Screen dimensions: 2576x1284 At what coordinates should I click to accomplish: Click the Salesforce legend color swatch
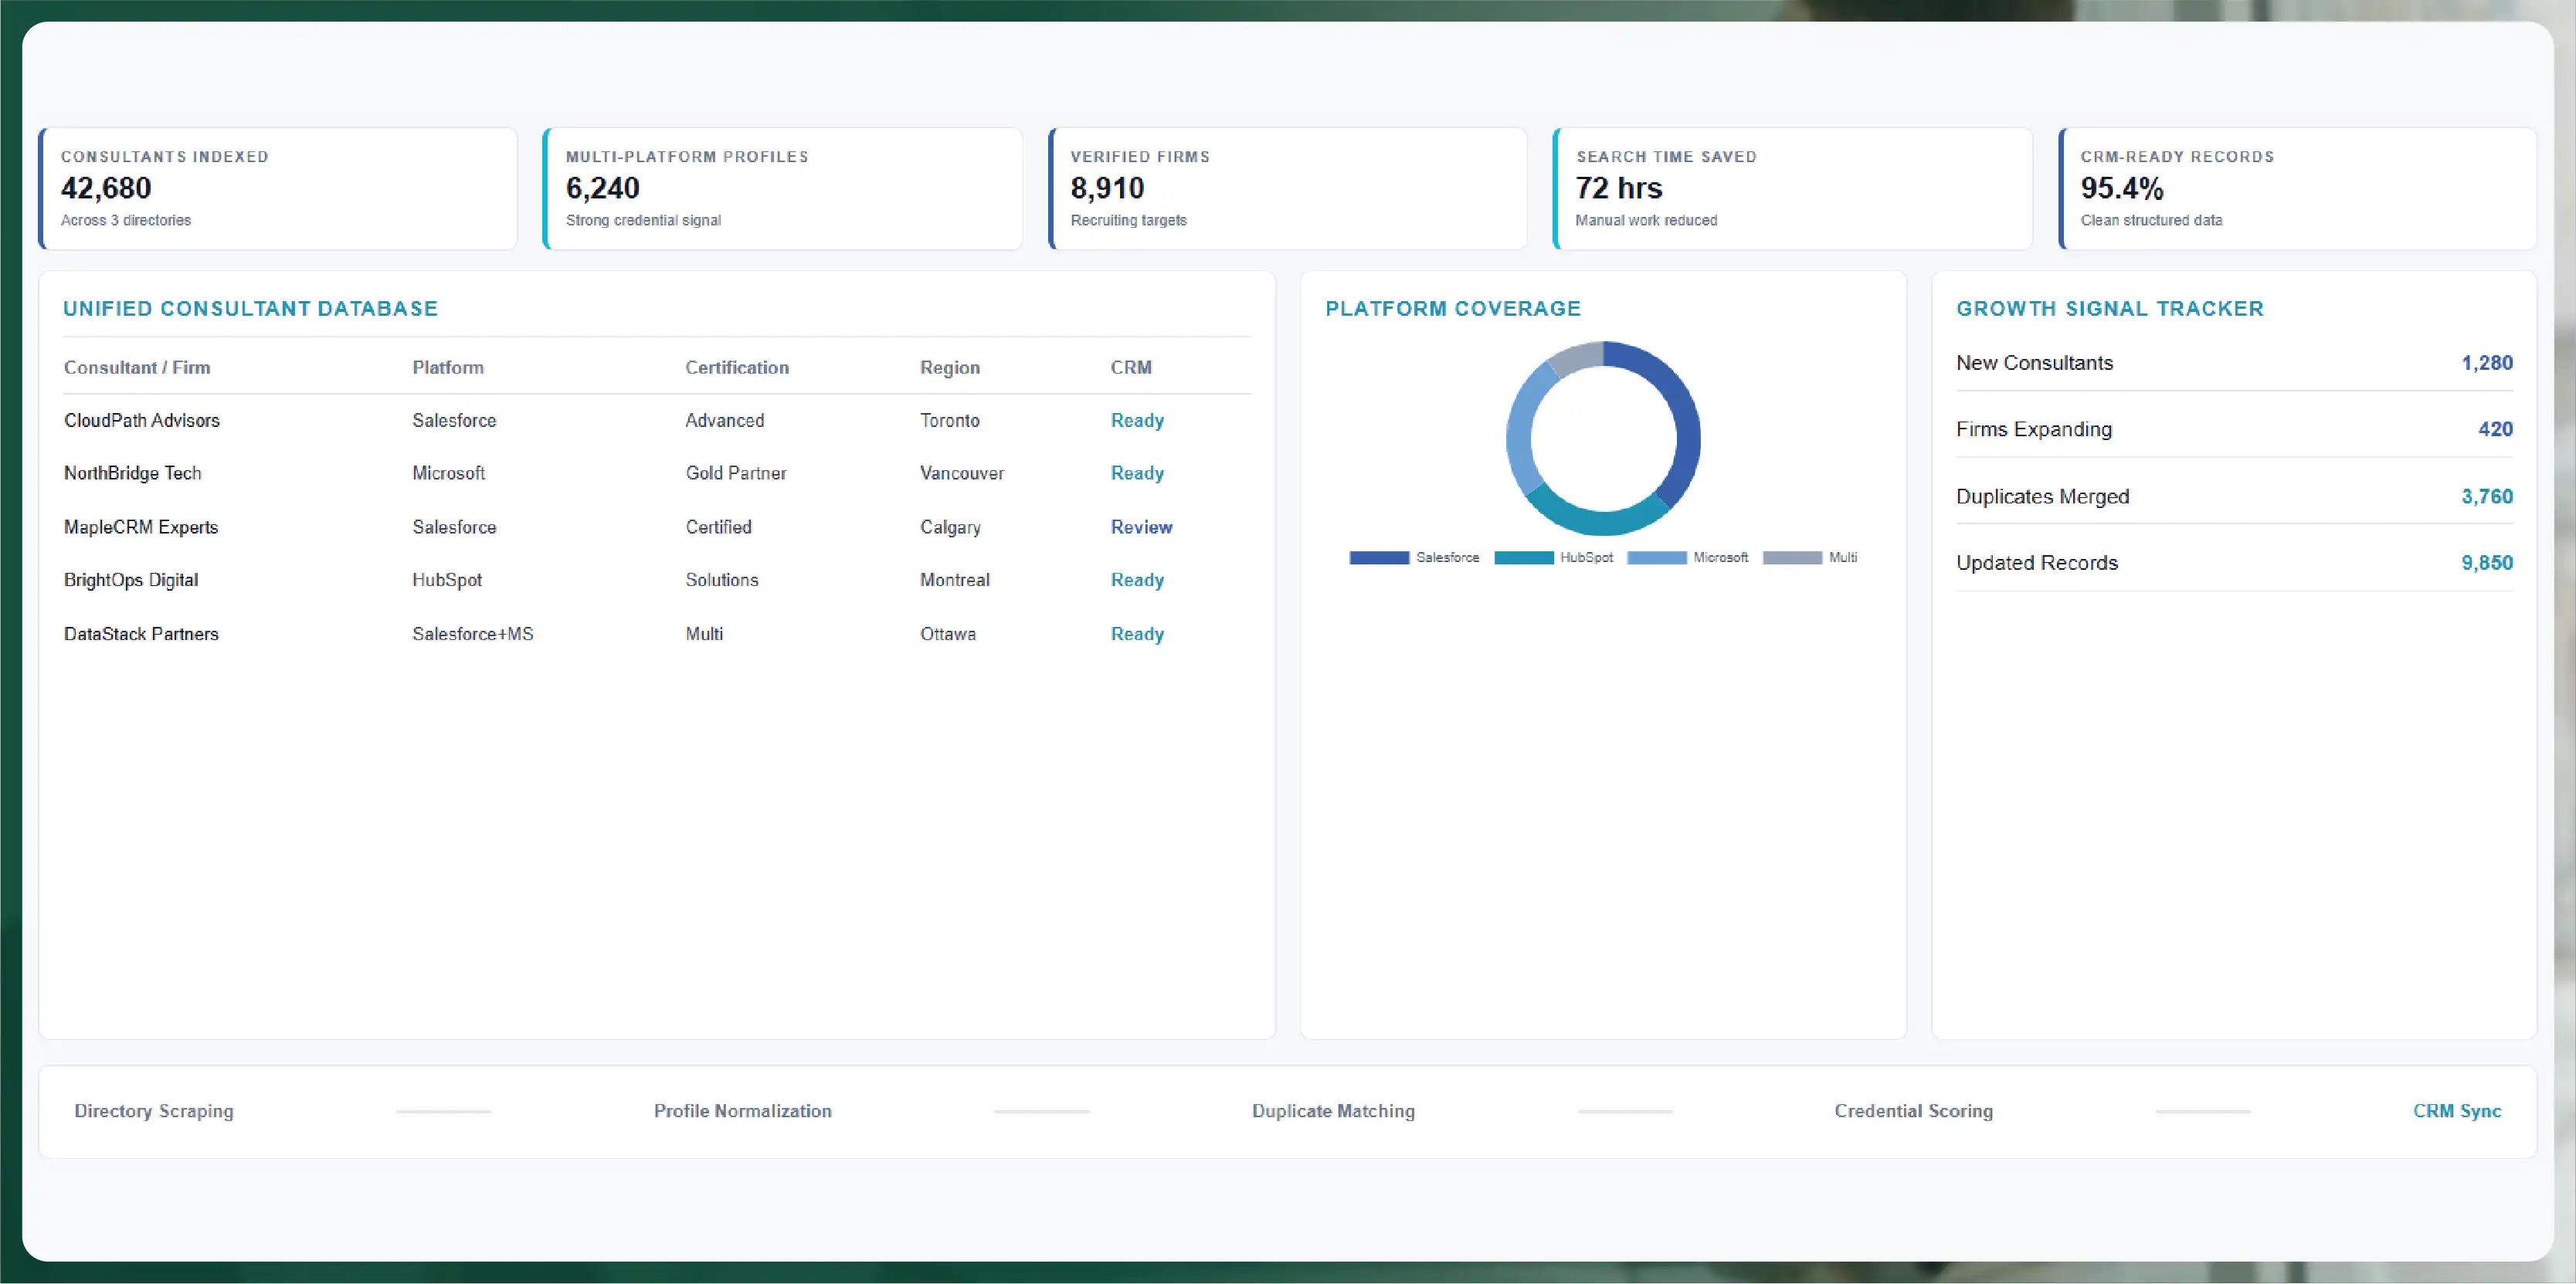click(x=1379, y=557)
